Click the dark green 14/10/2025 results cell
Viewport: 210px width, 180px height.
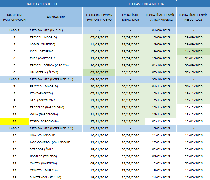tap(193, 51)
